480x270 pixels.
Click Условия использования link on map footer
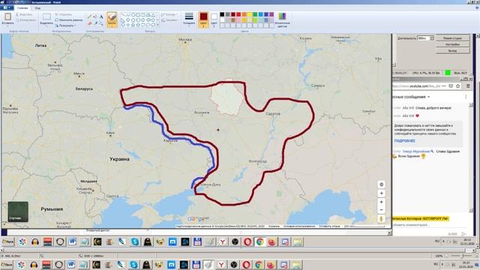298,226
